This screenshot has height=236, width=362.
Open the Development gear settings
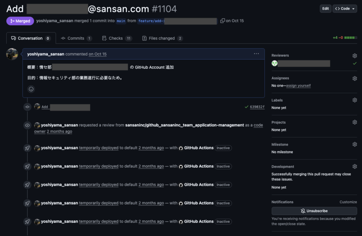(355, 166)
